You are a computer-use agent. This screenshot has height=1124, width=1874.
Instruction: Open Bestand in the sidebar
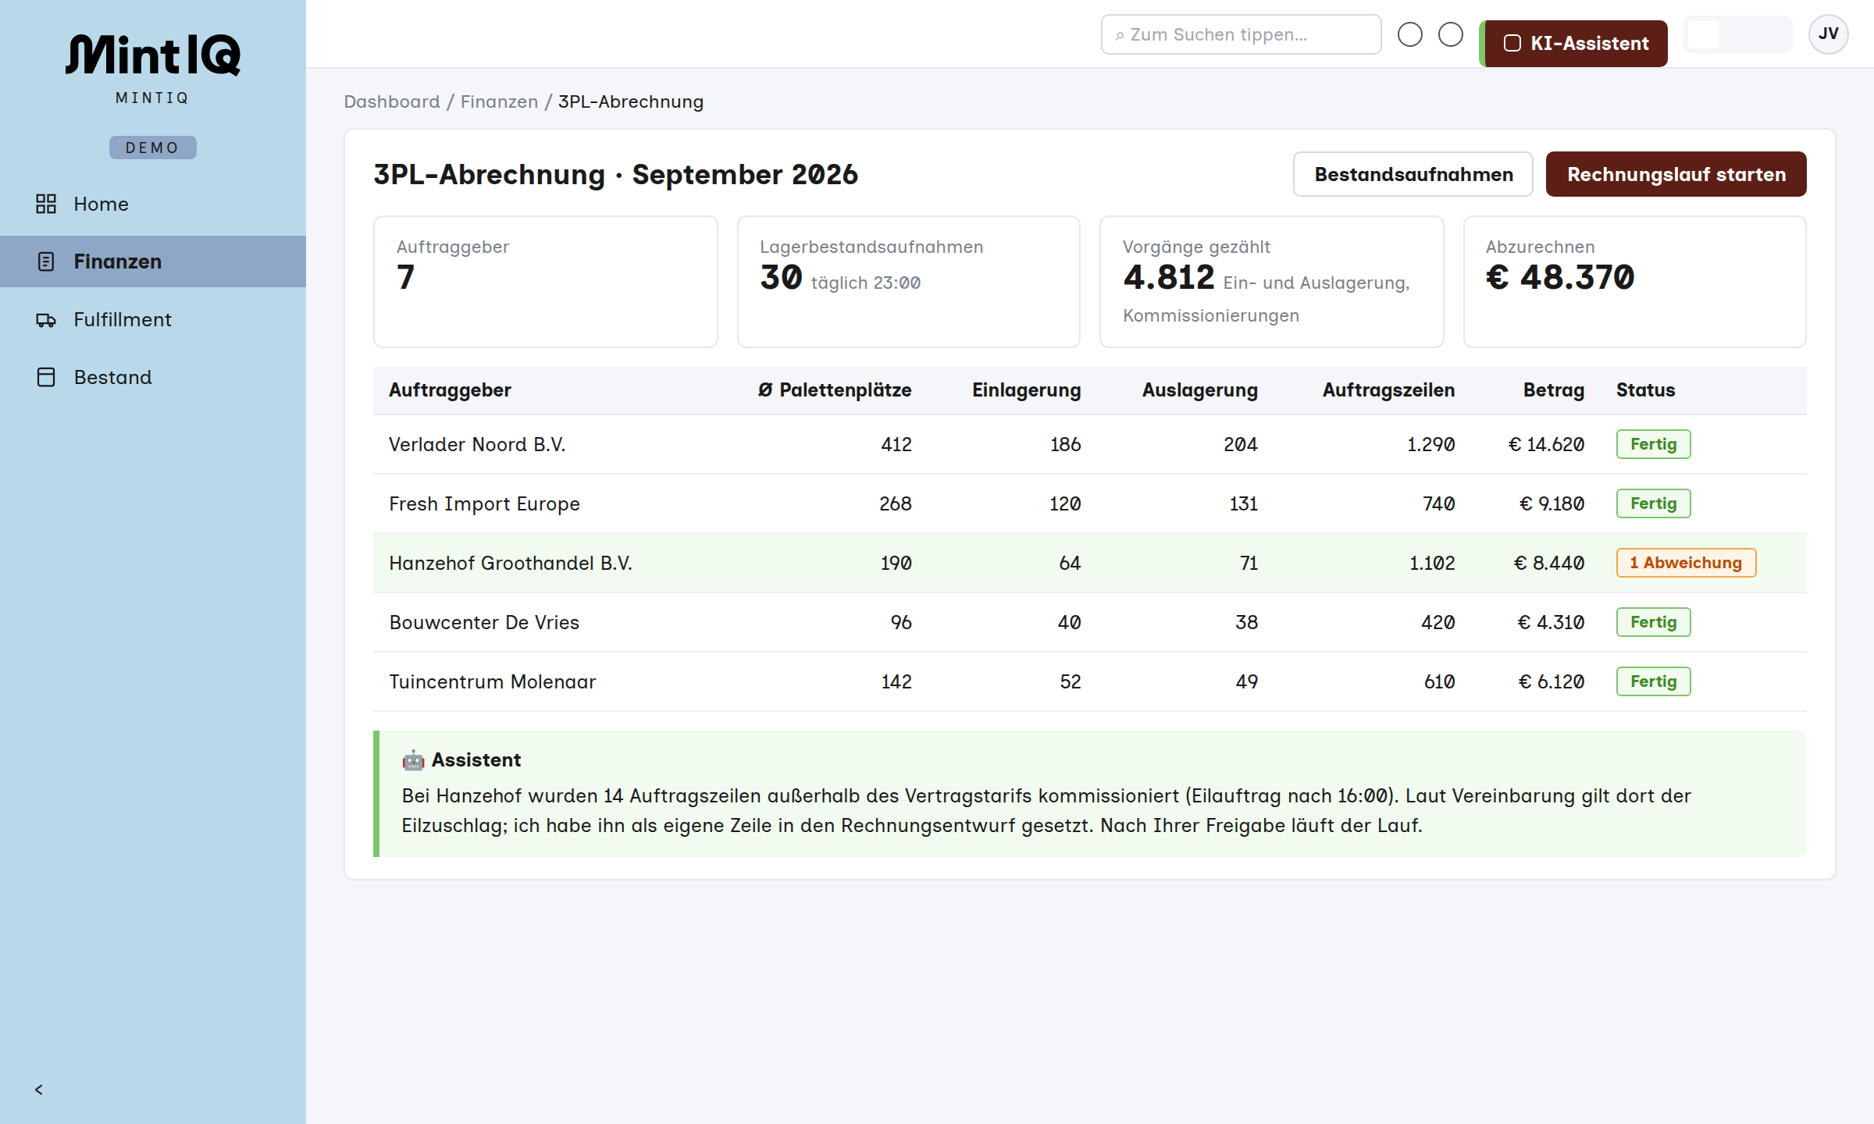(153, 377)
